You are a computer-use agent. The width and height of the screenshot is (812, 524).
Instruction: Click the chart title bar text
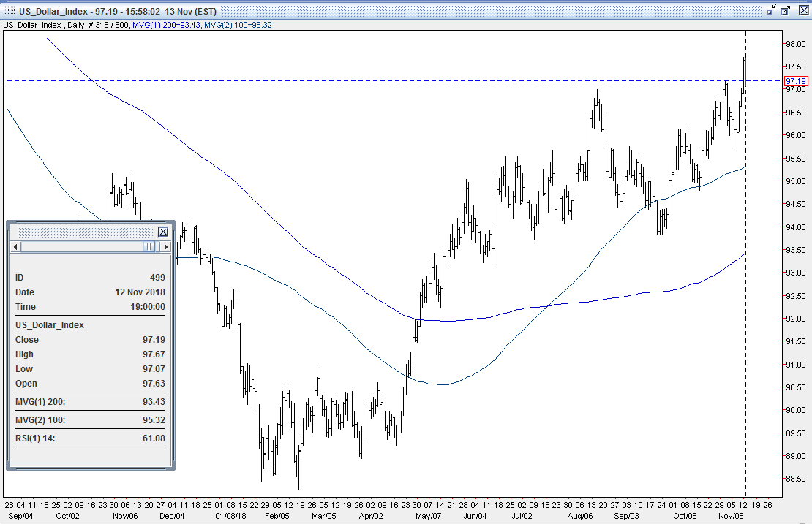[118, 11]
